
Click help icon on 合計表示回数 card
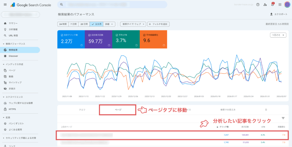[109, 45]
